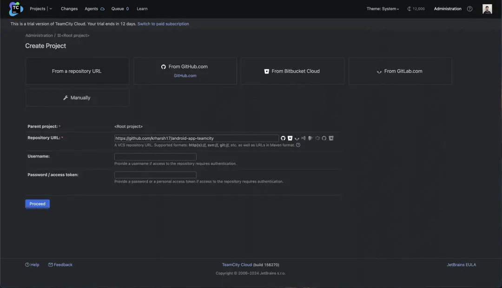Open the Projects menu
502x288 pixels.
point(38,9)
